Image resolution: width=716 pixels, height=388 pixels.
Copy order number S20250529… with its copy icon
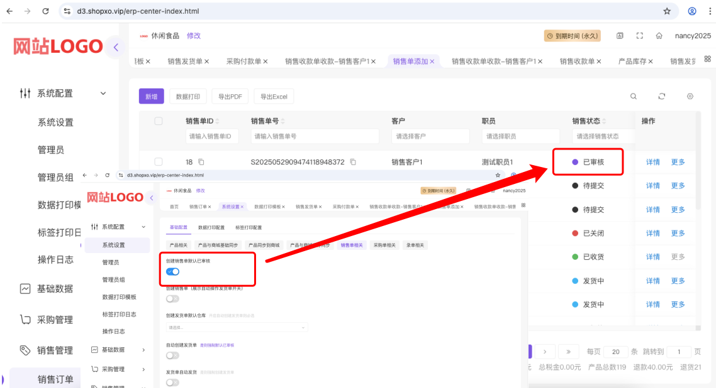[353, 162]
